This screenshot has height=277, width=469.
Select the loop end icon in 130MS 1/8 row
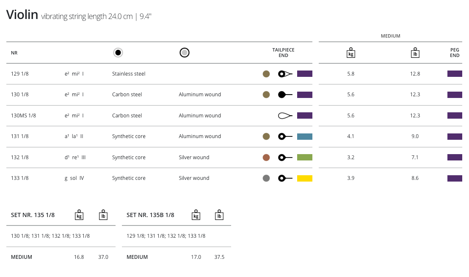(x=284, y=116)
